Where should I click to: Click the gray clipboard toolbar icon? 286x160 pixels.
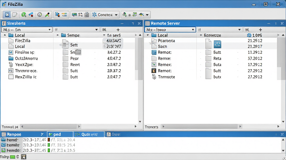[x=87, y=15]
